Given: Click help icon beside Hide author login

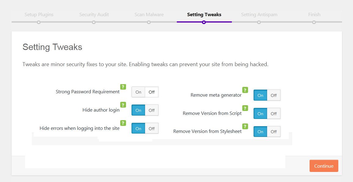Looking at the screenshot, I should pos(123,105).
